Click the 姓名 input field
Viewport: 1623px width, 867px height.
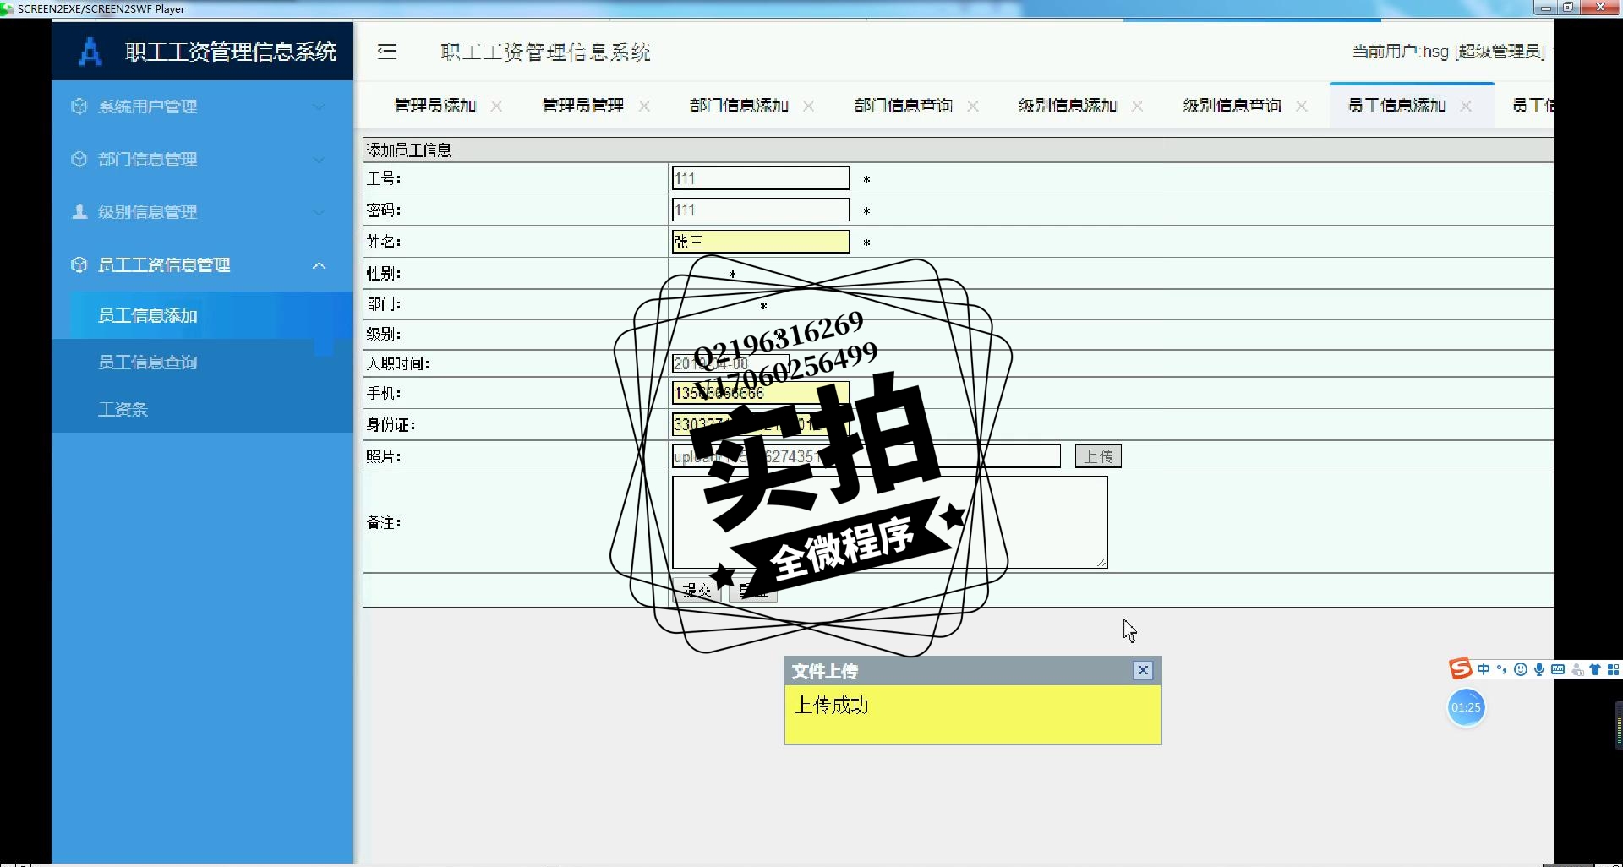coord(760,242)
